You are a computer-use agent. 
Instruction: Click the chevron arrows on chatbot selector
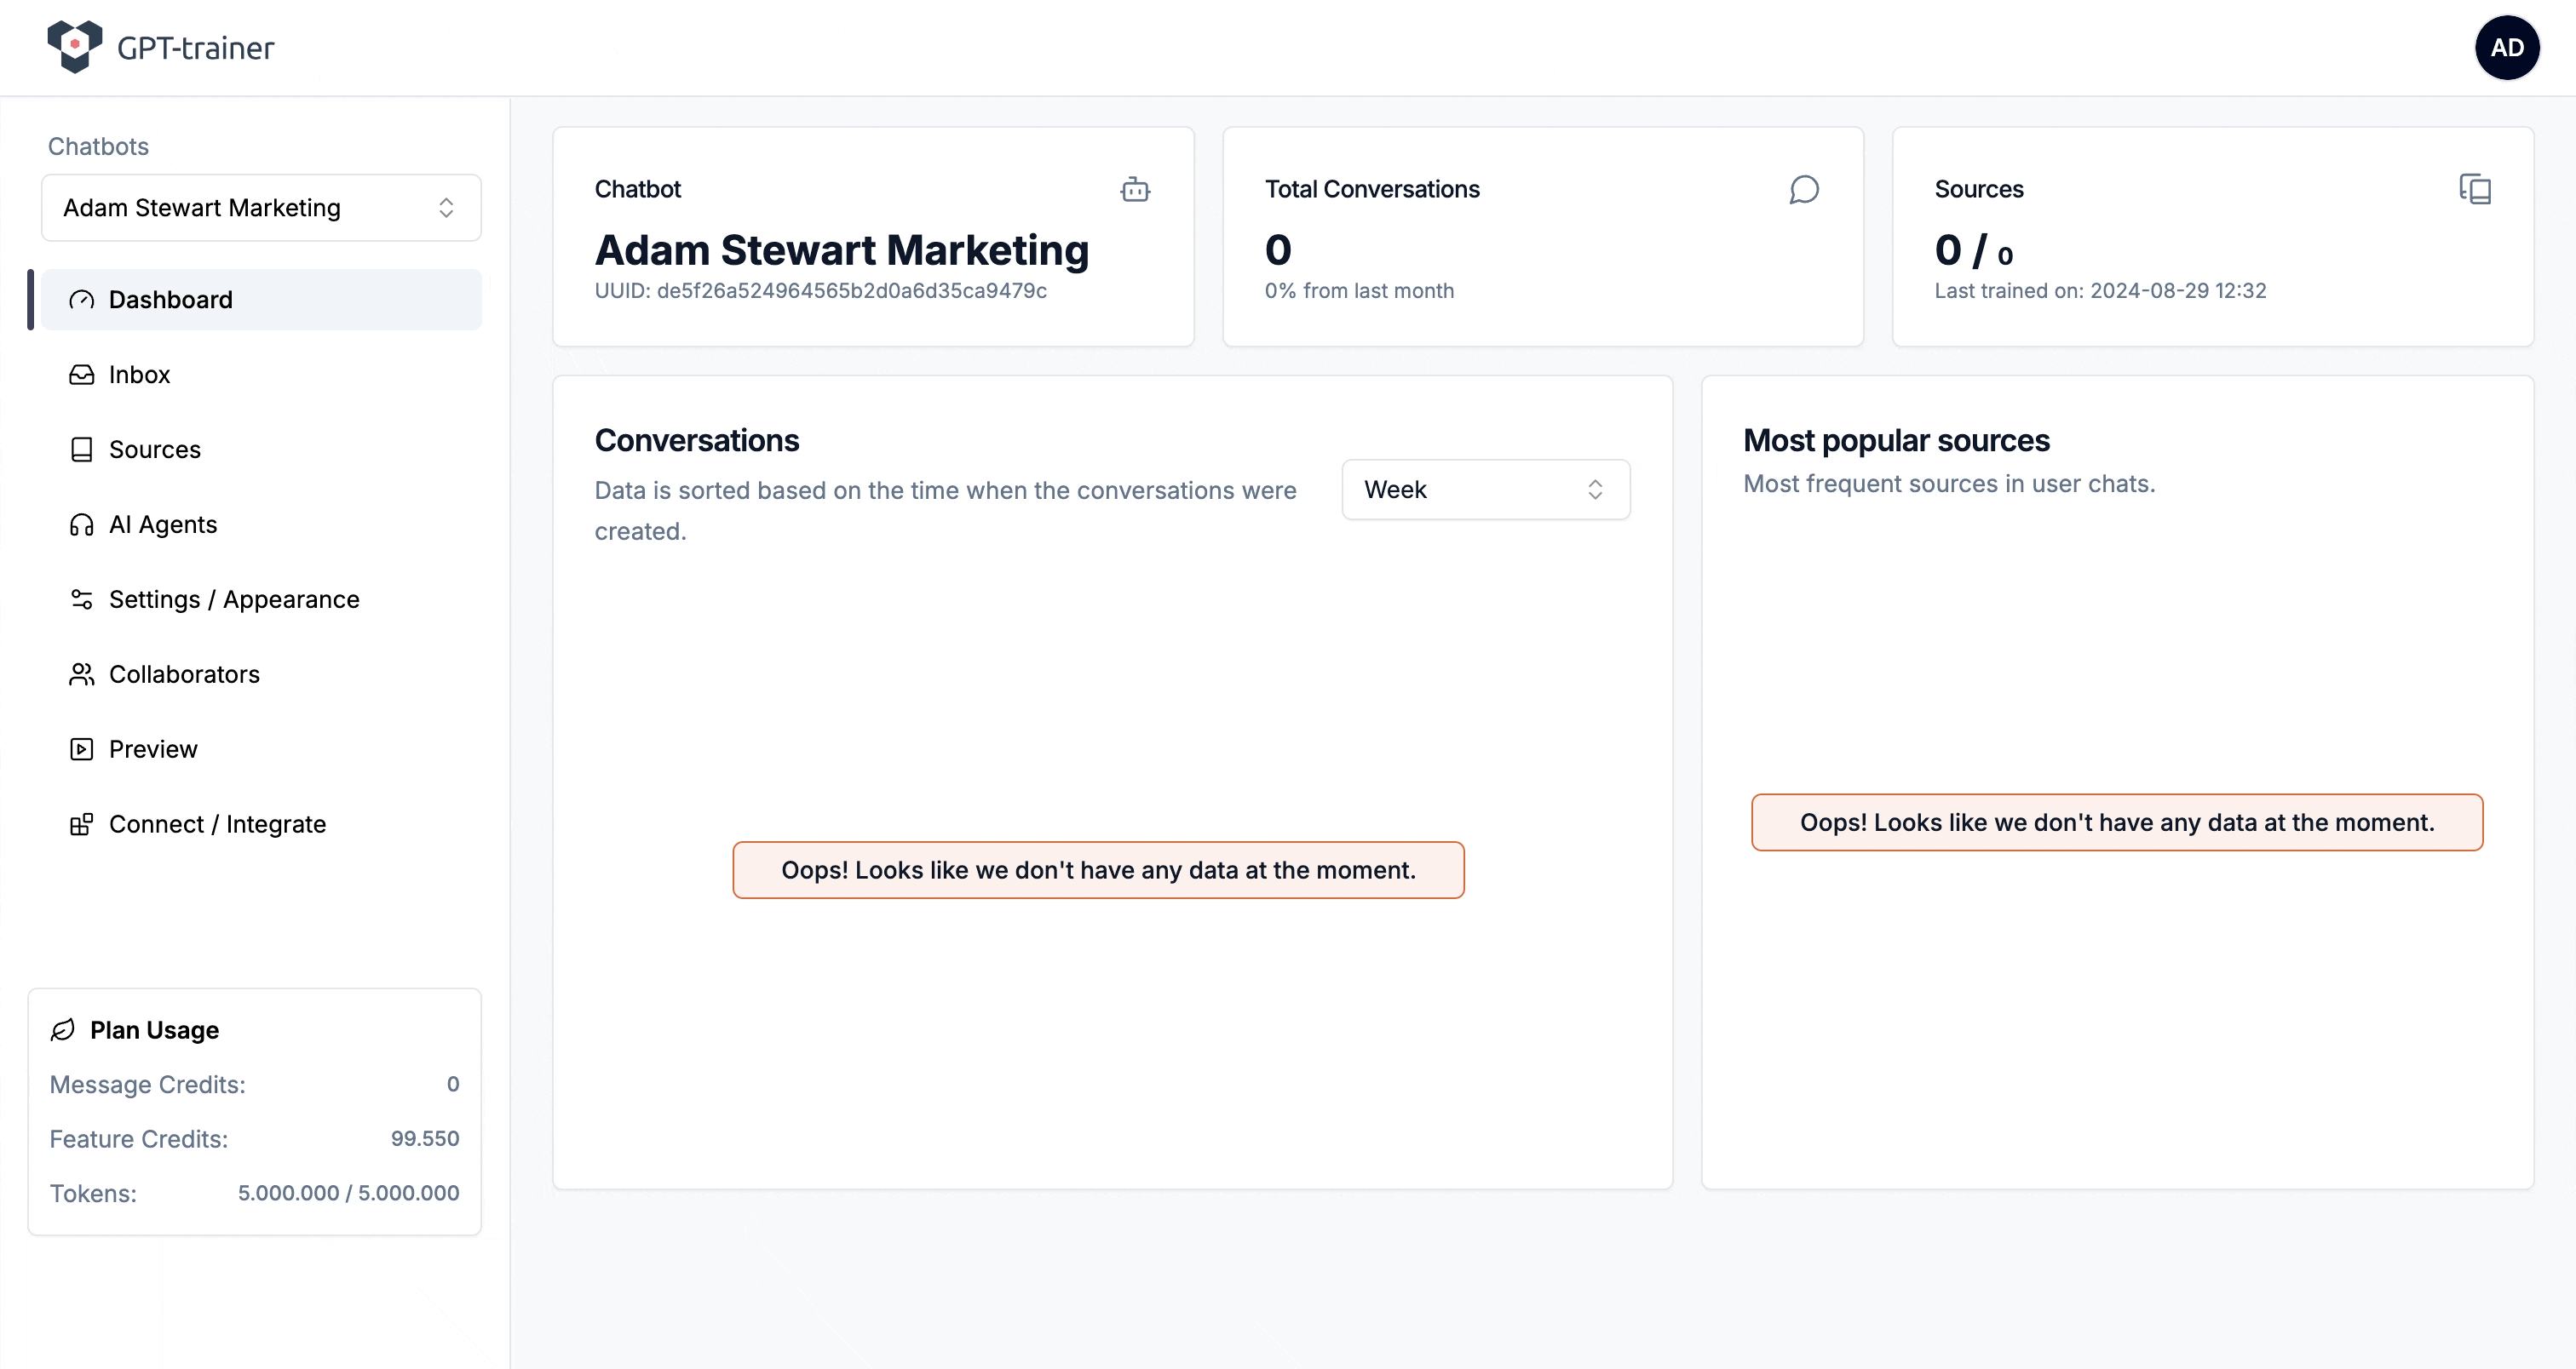coord(446,208)
